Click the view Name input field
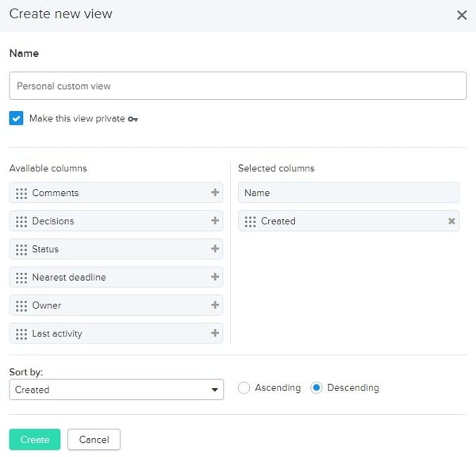This screenshot has width=476, height=457. [x=238, y=86]
